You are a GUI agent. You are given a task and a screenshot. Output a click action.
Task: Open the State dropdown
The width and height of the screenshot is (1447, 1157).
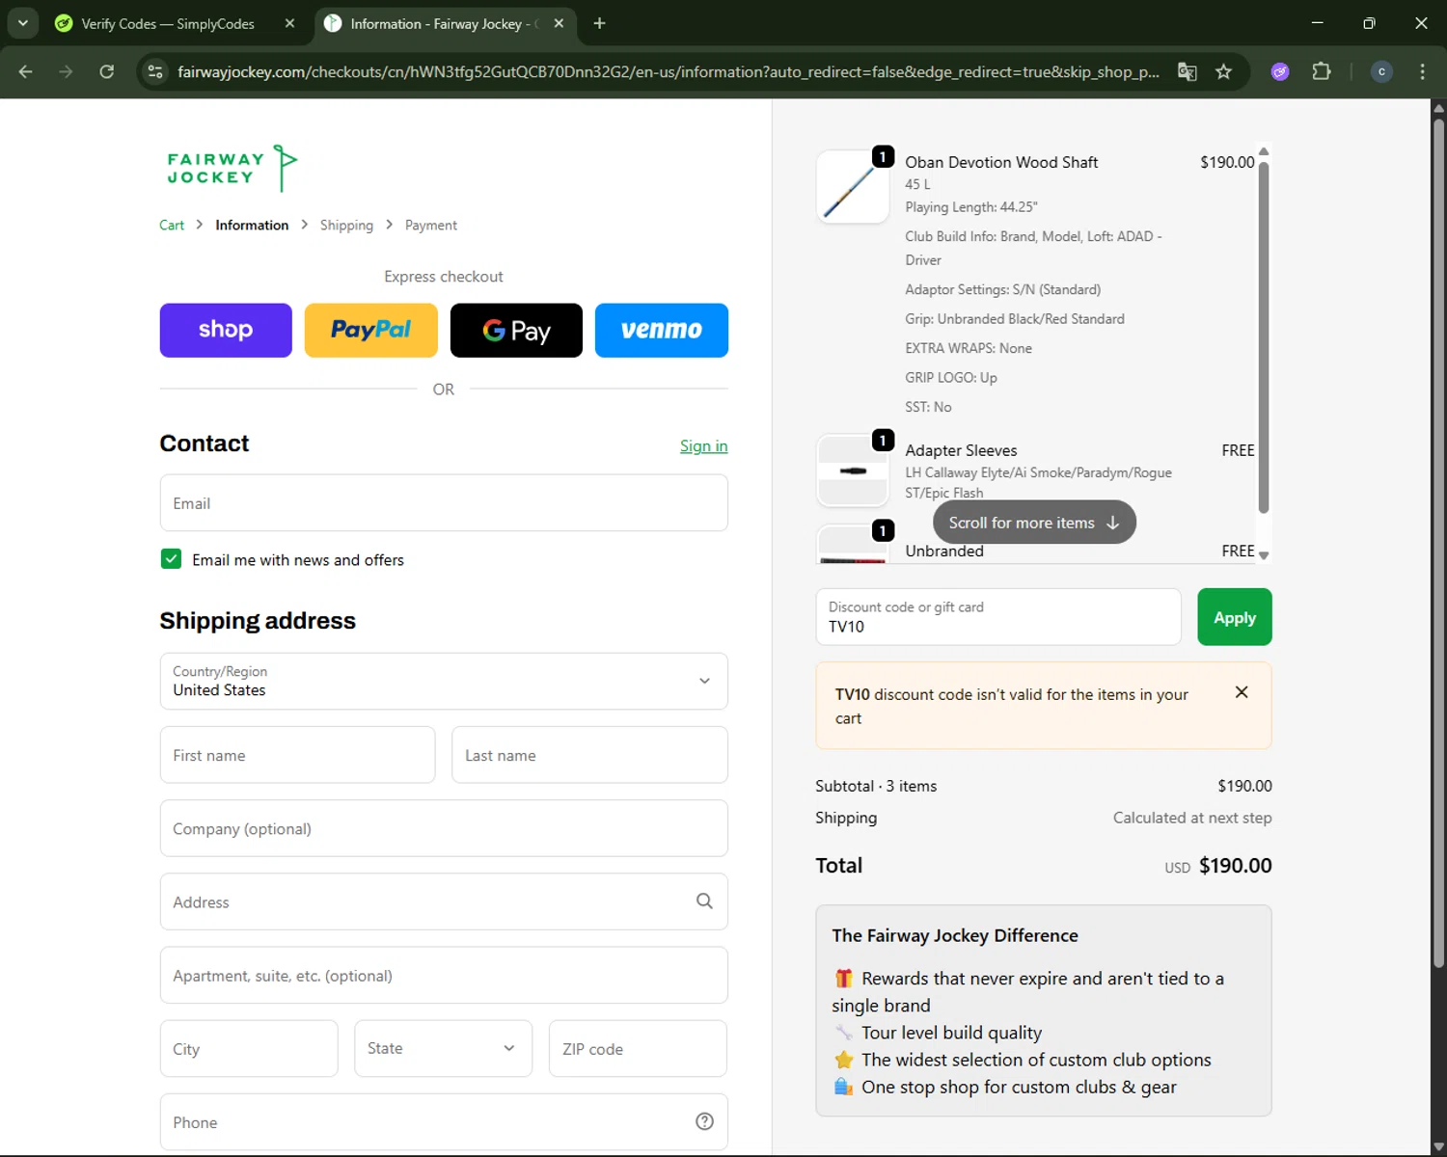tap(443, 1048)
